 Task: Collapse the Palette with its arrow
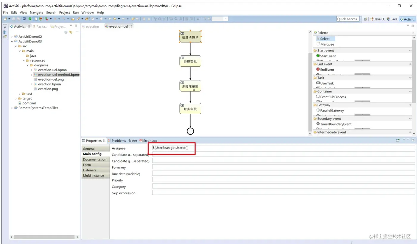(413, 33)
